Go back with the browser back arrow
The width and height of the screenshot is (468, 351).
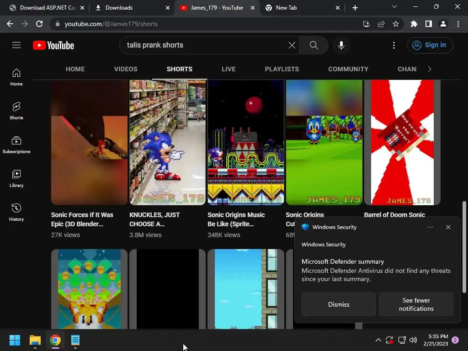(x=10, y=24)
